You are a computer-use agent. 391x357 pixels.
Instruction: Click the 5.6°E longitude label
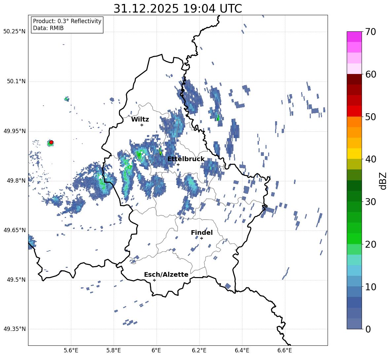coord(71,350)
